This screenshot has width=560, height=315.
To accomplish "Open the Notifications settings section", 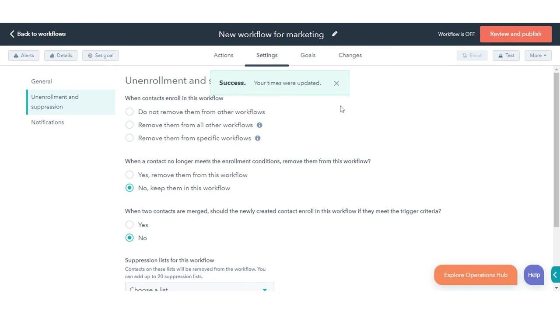I will coord(48,122).
